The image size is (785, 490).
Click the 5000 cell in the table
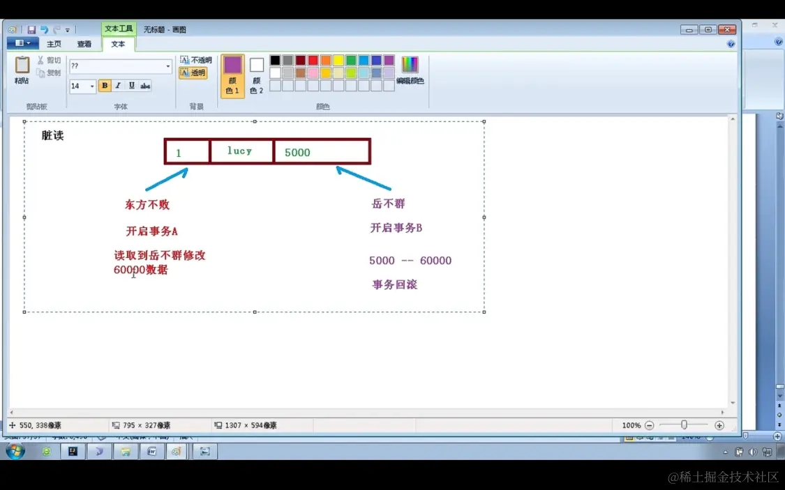(x=322, y=151)
